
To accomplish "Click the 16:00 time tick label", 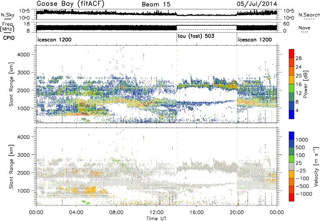I will 196,213.
